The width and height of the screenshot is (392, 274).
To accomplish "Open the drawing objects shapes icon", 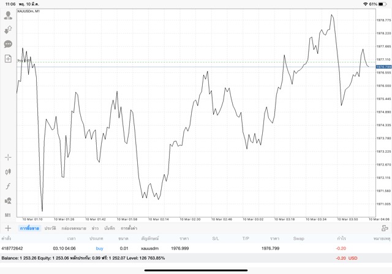I will tap(8, 200).
